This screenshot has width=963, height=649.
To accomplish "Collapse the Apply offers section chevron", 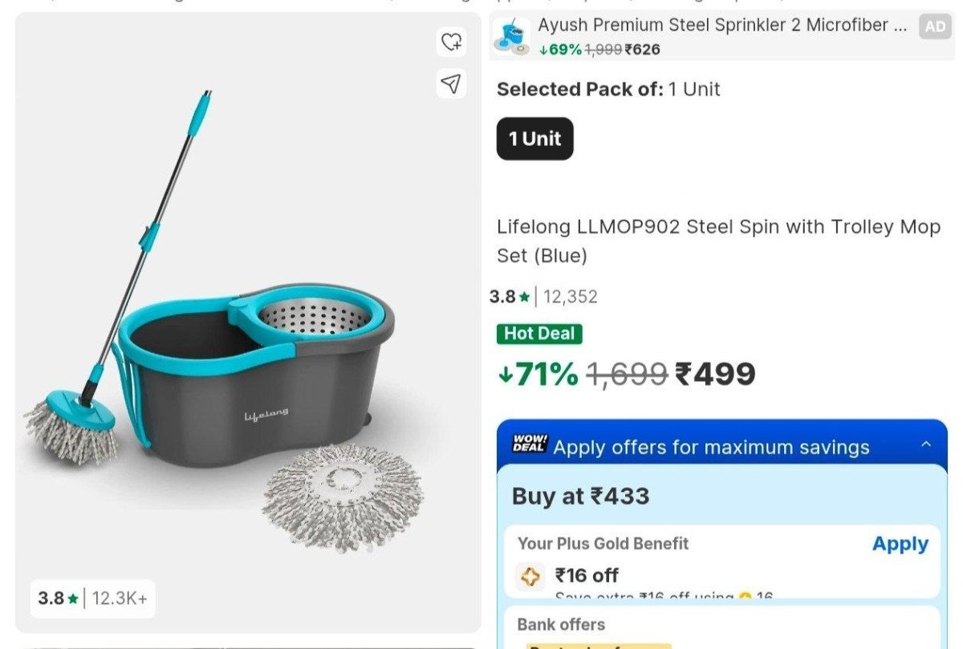I will click(x=926, y=444).
